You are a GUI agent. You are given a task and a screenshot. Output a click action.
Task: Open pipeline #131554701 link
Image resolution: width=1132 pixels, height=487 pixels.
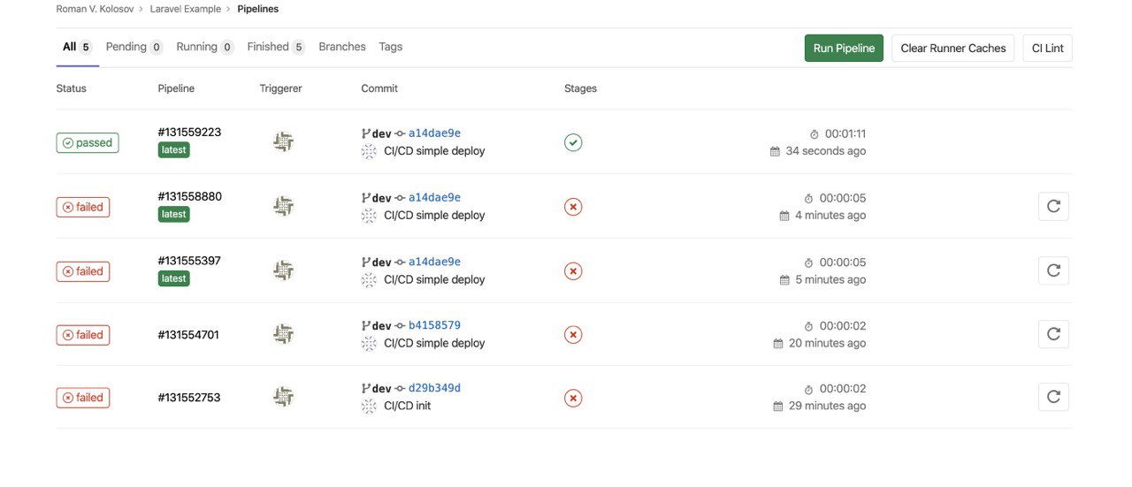(x=188, y=335)
